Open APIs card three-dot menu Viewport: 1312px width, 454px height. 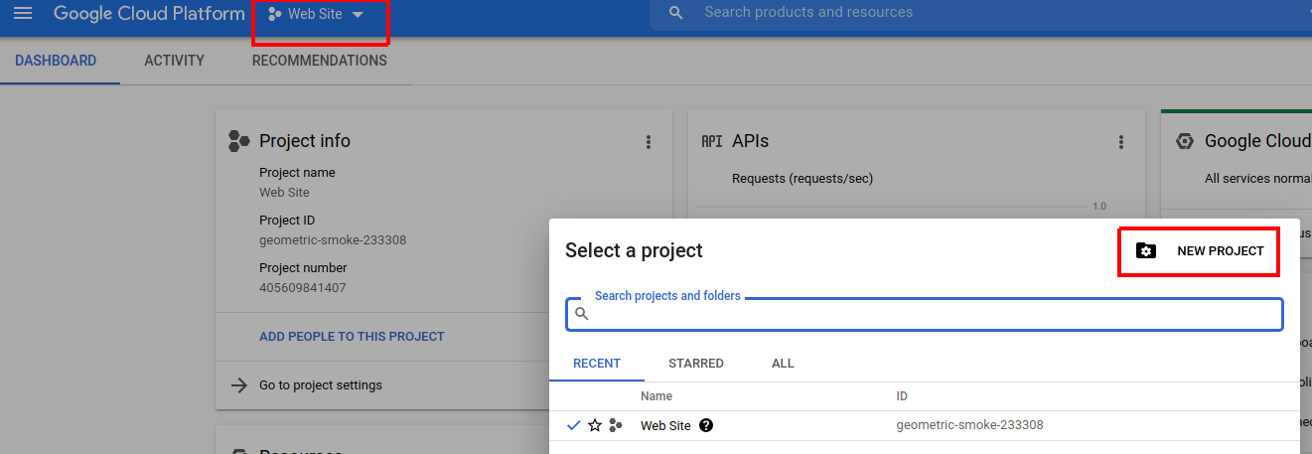click(1121, 142)
